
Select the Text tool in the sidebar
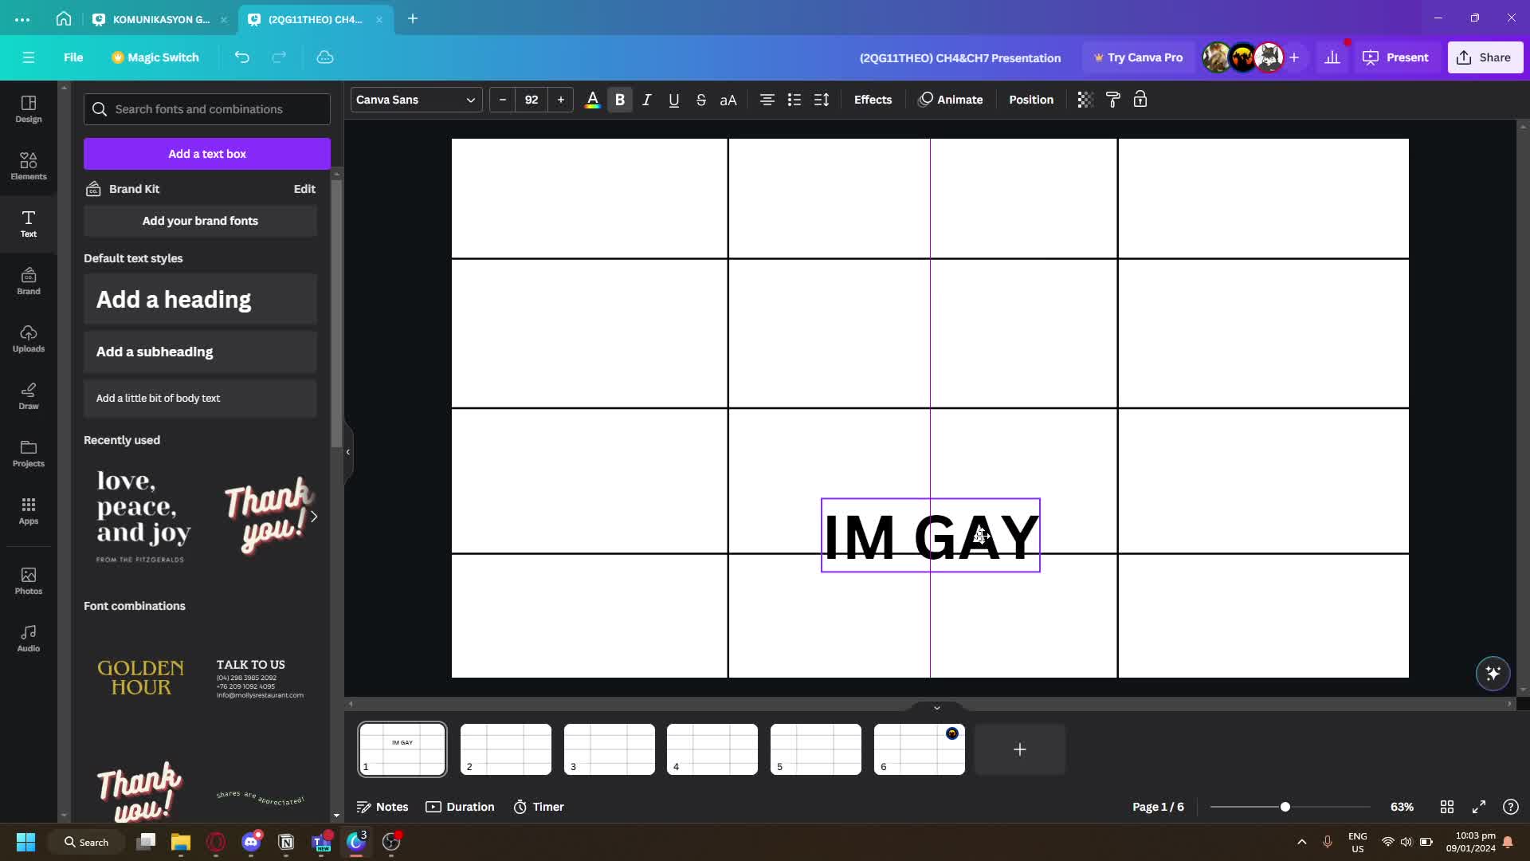[x=28, y=224]
